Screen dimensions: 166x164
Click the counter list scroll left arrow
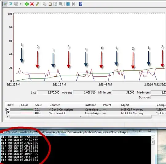click(7, 117)
